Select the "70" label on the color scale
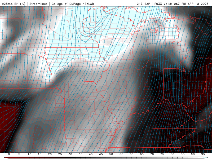This screenshot has width=212, height=159. (152, 154)
